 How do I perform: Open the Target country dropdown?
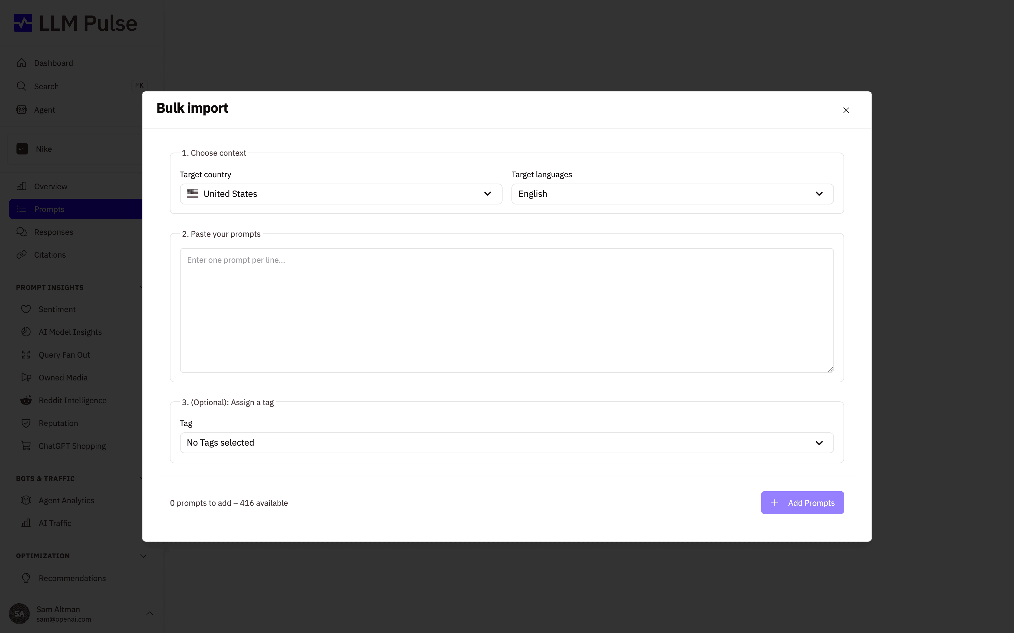(x=341, y=194)
